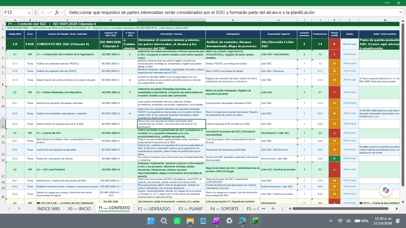Select the "Redacción y aprobación del alcance" cell
The height and width of the screenshot is (228, 406).
(67, 159)
